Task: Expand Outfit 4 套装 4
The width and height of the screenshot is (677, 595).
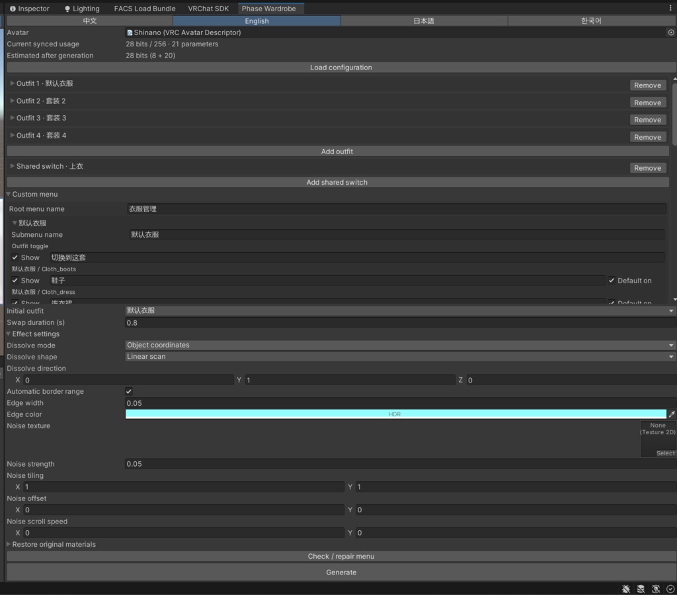Action: point(13,135)
